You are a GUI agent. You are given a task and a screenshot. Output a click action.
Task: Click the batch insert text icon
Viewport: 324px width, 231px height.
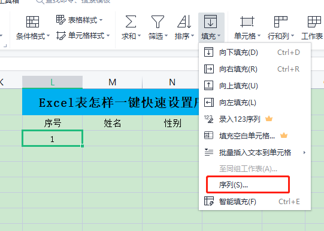tap(208, 152)
